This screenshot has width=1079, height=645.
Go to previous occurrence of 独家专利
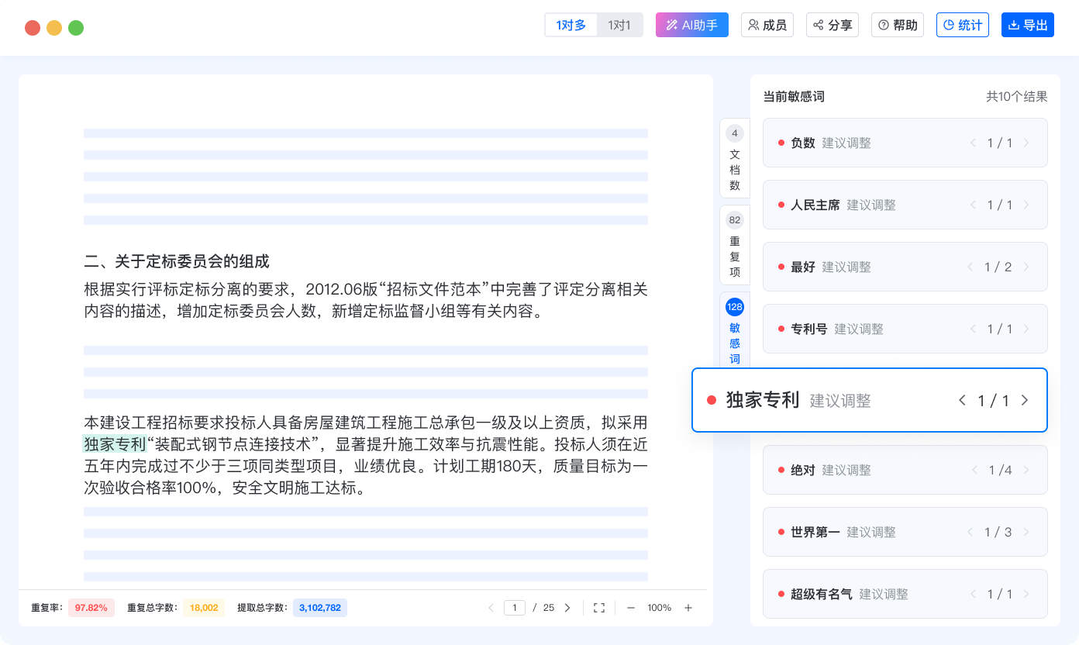963,400
